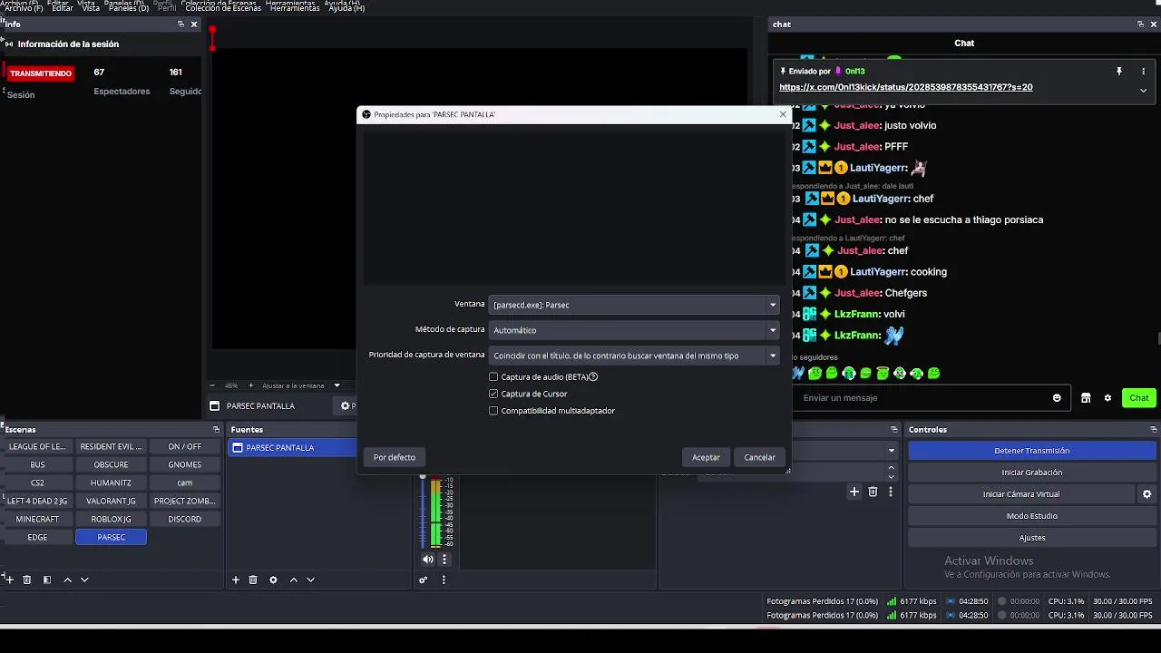The width and height of the screenshot is (1161, 653).
Task: Switch to the MINECRAFT scene
Action: pos(37,519)
